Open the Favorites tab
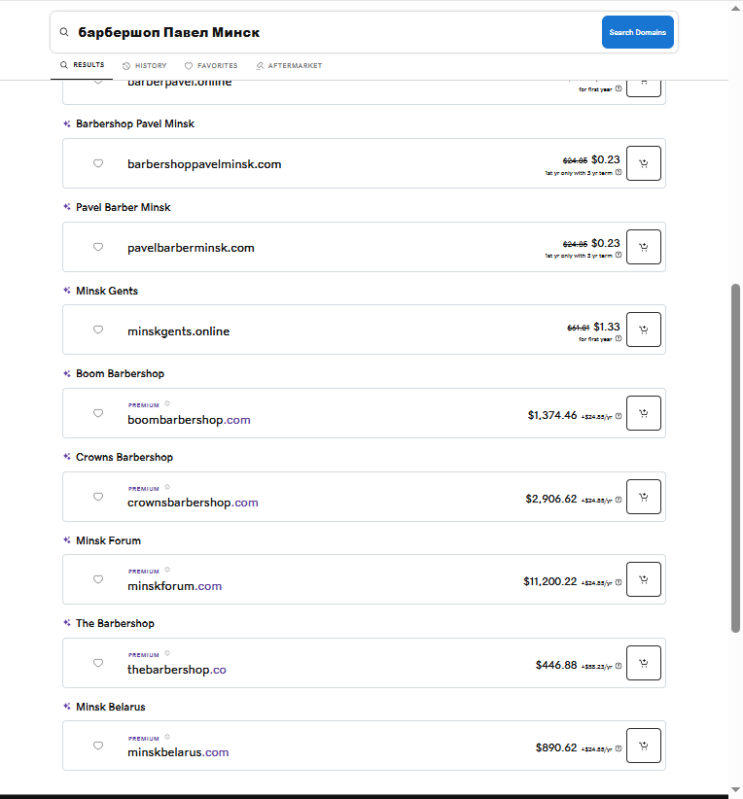 pyautogui.click(x=211, y=66)
